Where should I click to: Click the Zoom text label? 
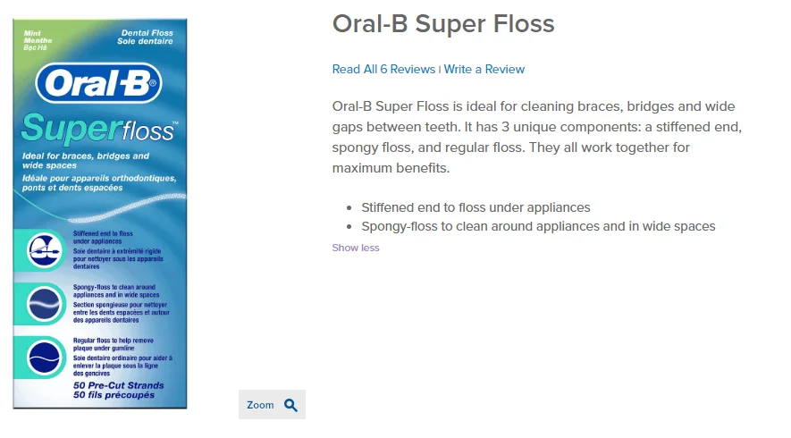tap(260, 405)
